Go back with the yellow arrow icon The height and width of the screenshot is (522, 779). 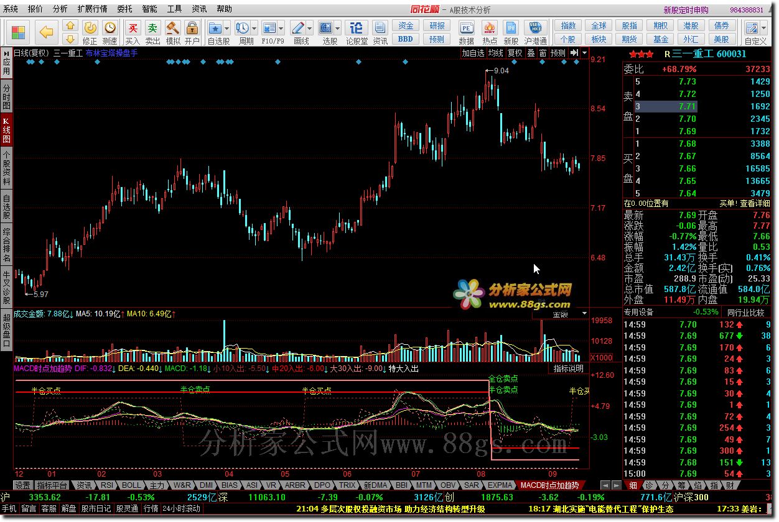coord(46,32)
